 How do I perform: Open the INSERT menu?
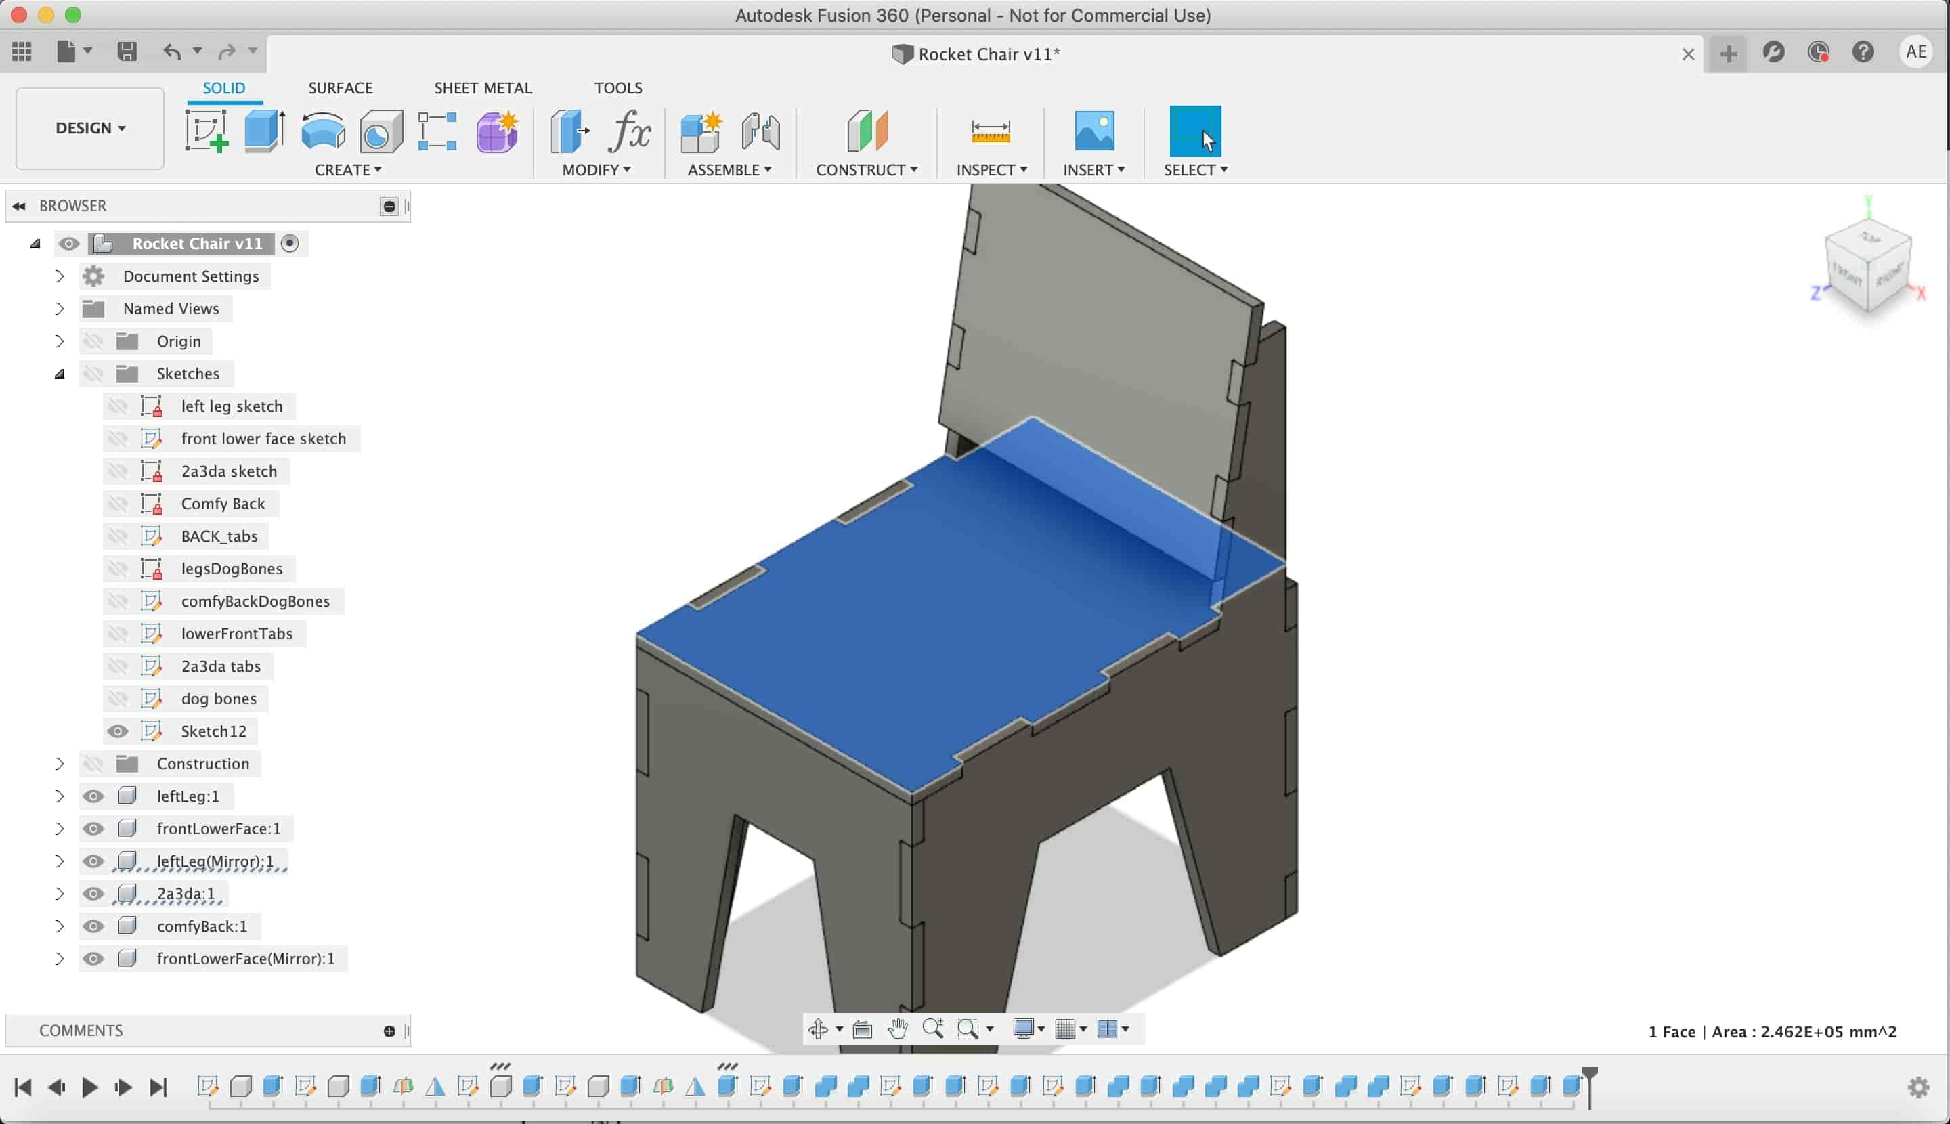point(1094,170)
